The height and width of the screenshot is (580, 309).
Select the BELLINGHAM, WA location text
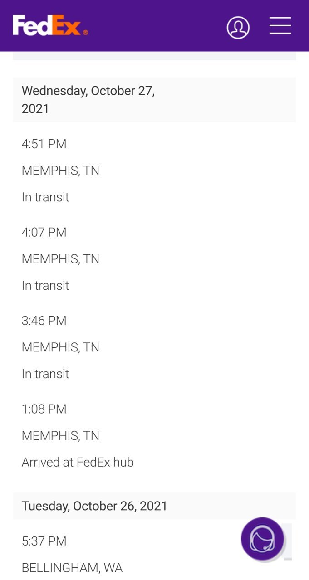(72, 568)
